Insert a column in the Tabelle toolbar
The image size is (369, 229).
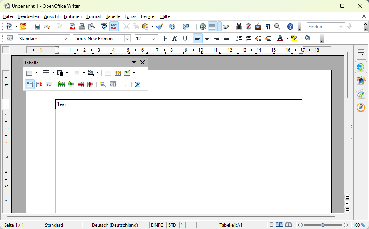[x=71, y=84]
